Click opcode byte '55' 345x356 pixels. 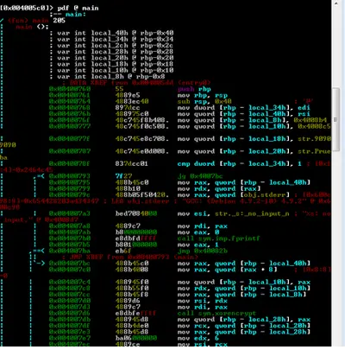click(x=119, y=89)
